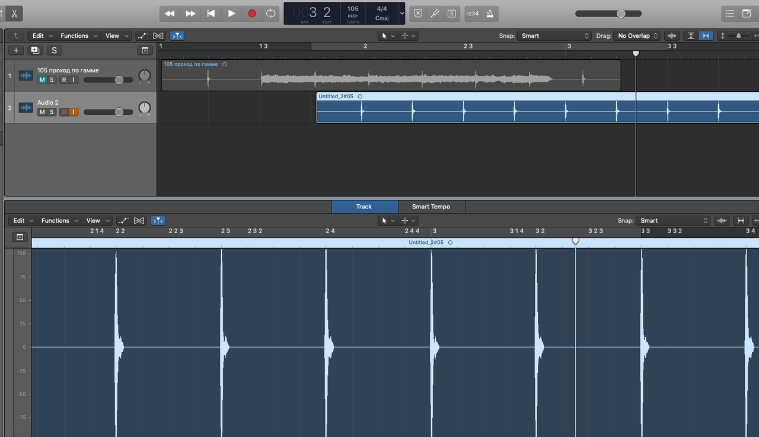Open the List Editors button
This screenshot has height=437, width=759.
pos(730,13)
